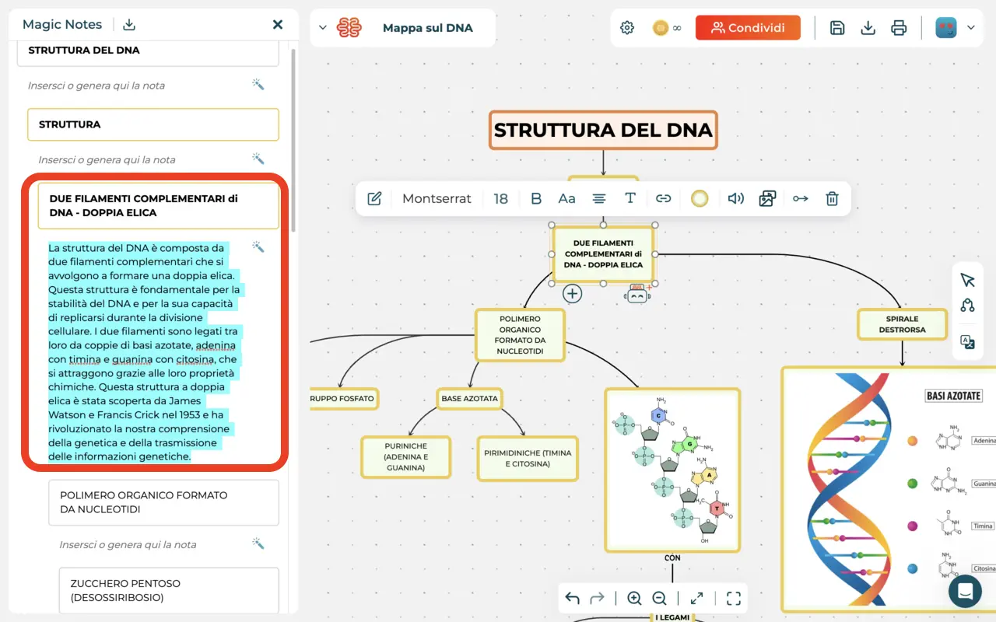Screen dimensions: 996x622
Task: Toggle text alignment in the node toolbar
Action: coord(598,198)
